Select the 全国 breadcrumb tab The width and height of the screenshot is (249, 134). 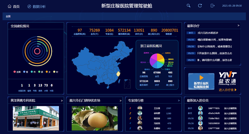(x=8, y=16)
